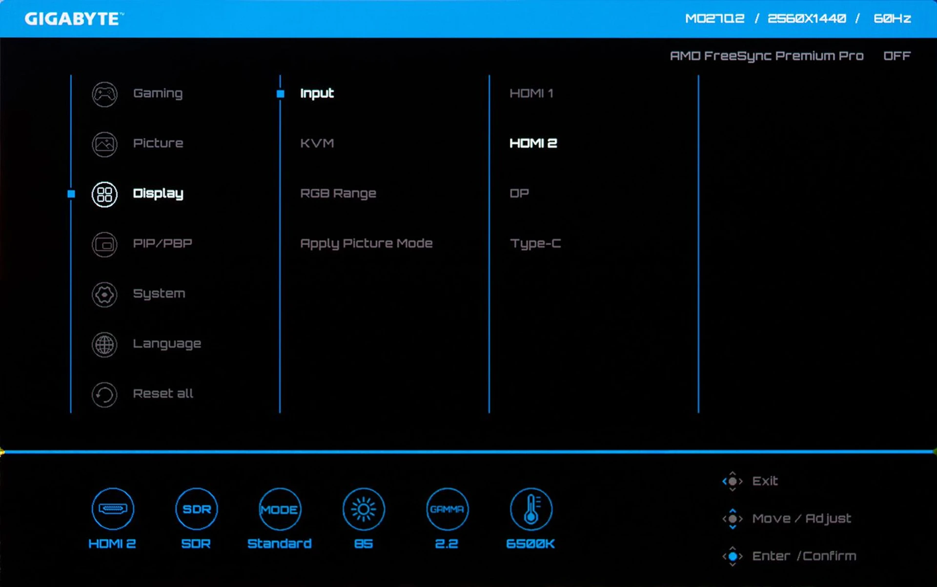Viewport: 937px width, 587px height.
Task: Click the 6500K temperature value
Action: click(x=530, y=544)
